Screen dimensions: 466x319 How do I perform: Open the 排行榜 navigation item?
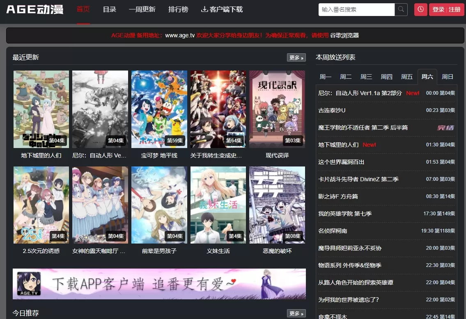[x=178, y=9]
